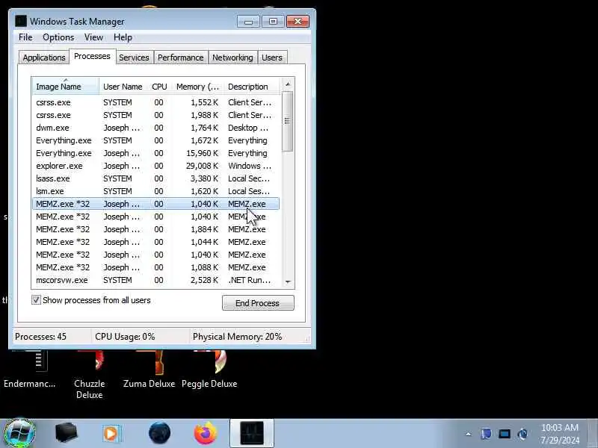
Task: Sort by Memory column header
Action: pos(198,87)
